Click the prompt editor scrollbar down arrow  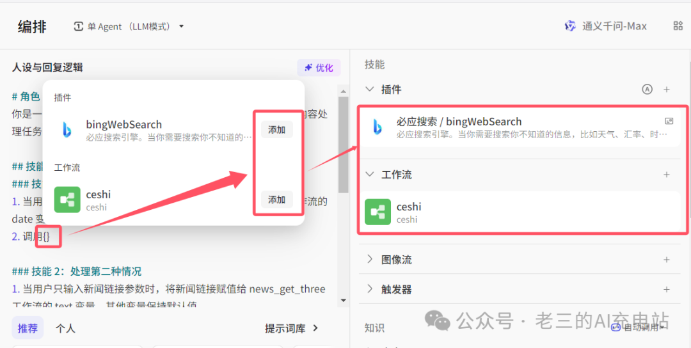344,301
